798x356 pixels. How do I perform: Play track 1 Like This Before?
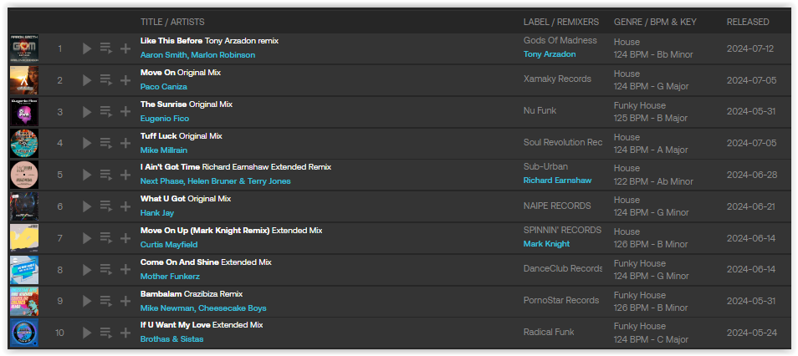pos(87,48)
